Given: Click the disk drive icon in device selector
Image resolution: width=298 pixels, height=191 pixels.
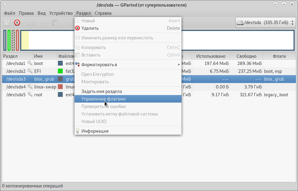Looking at the screenshot, I should pos(240,23).
